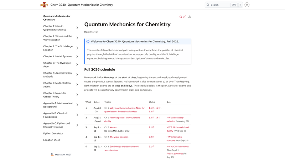The width and height of the screenshot is (285, 160).
Task: Open slides 1.2 link
Action: coord(158,108)
